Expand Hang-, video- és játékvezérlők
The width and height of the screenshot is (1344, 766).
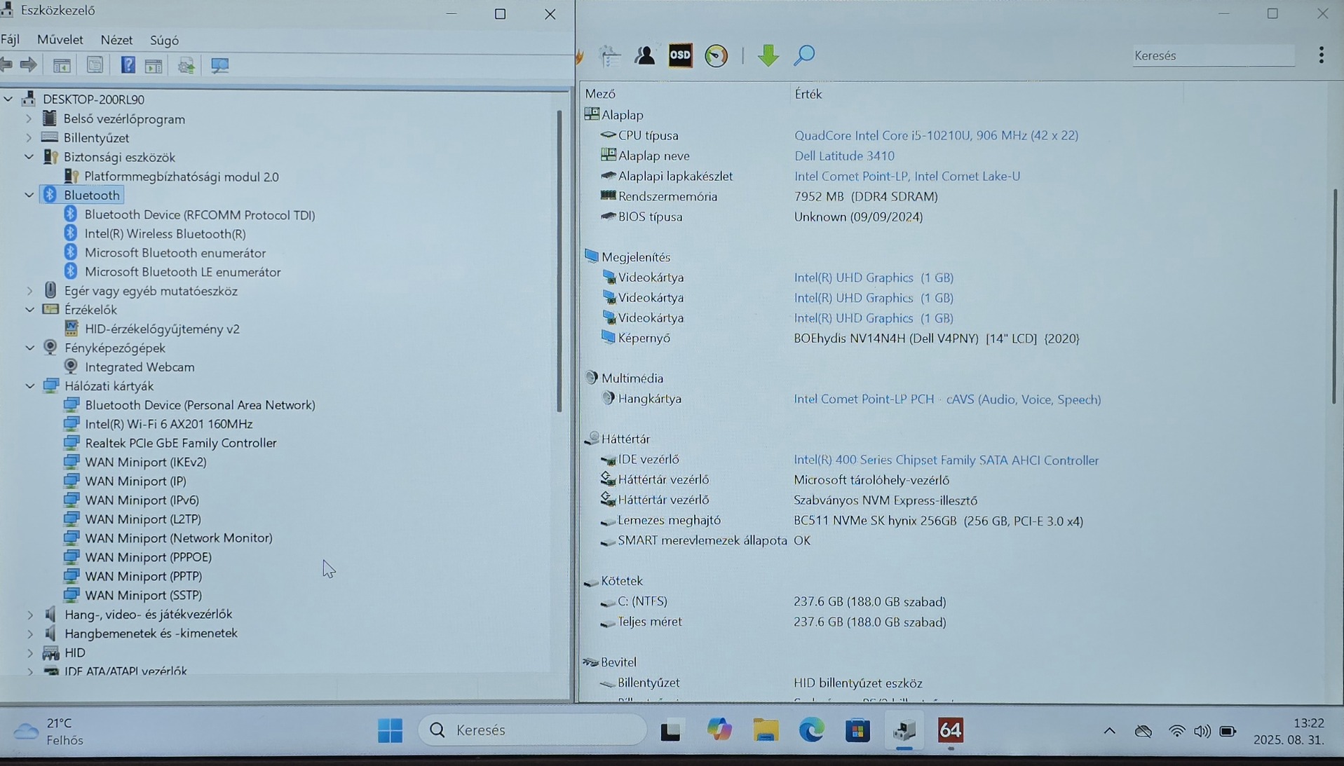coord(29,615)
